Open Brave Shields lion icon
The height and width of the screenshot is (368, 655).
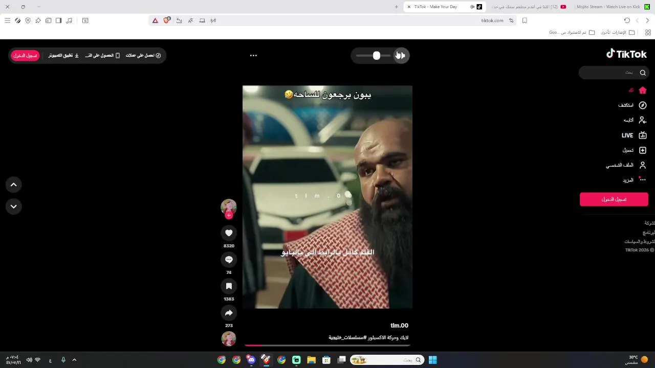pyautogui.click(x=167, y=20)
